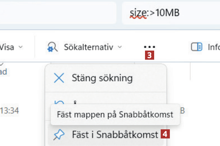Screen dimensions: 220x146
Task: Select Stäng sökning menu entry
Action: (102, 78)
